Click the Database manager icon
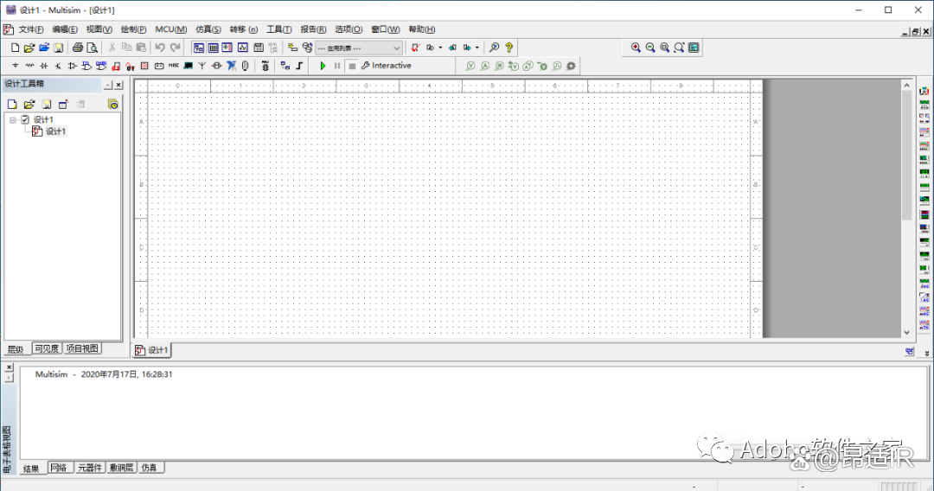 (307, 48)
